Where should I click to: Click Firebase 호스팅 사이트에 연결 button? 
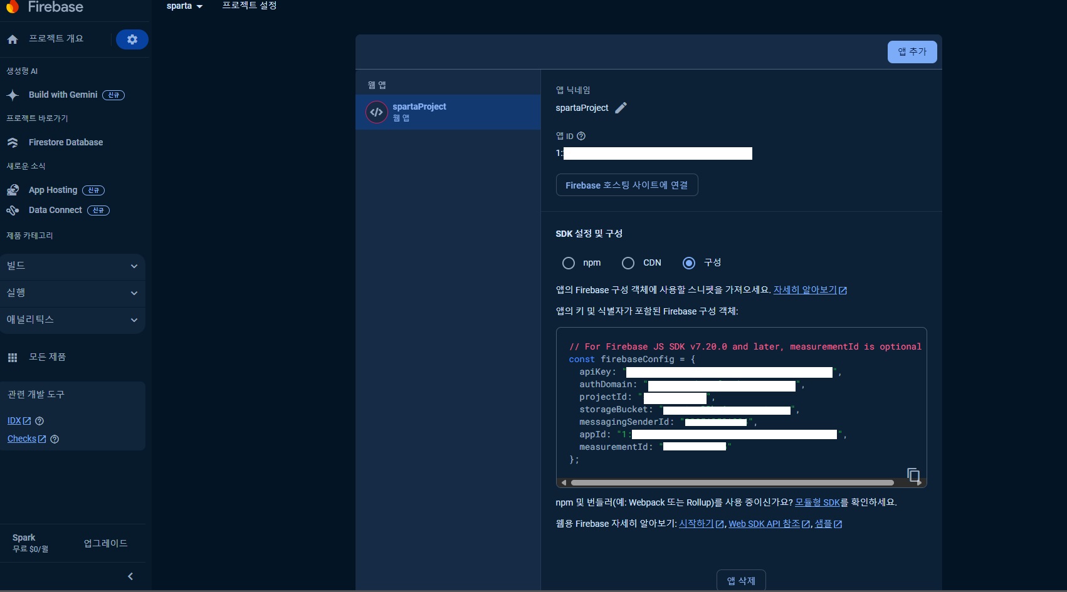coord(627,185)
